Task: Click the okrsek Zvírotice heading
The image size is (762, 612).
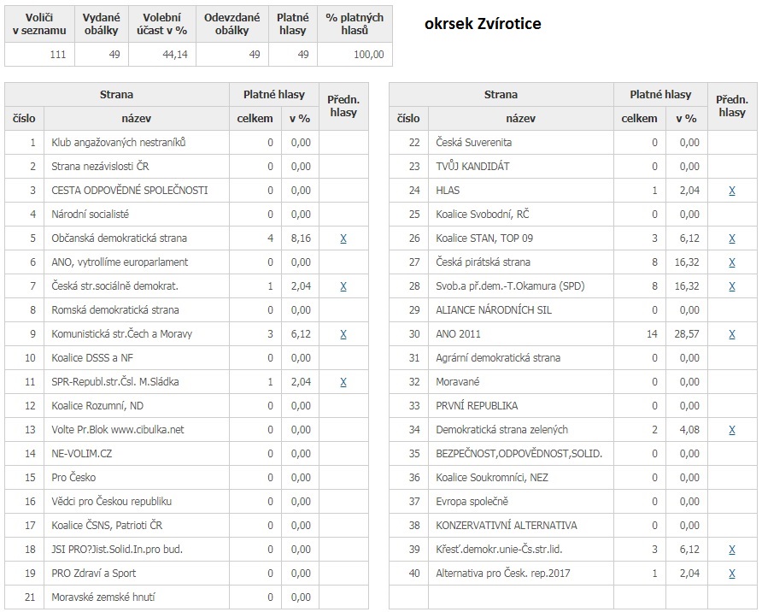Action: point(483,24)
